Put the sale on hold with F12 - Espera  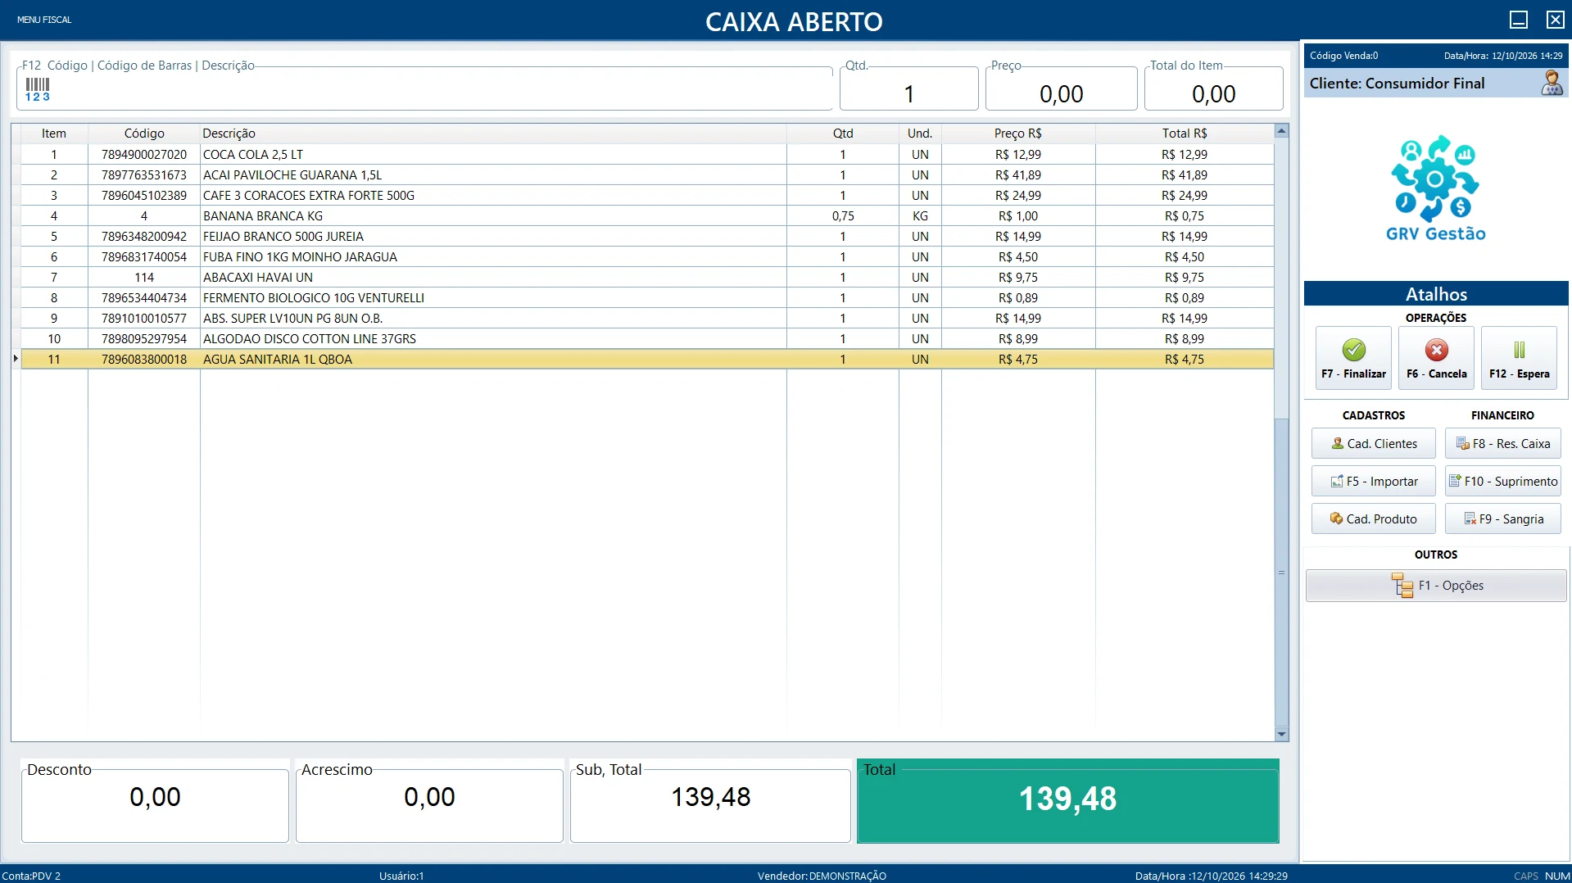1519,357
